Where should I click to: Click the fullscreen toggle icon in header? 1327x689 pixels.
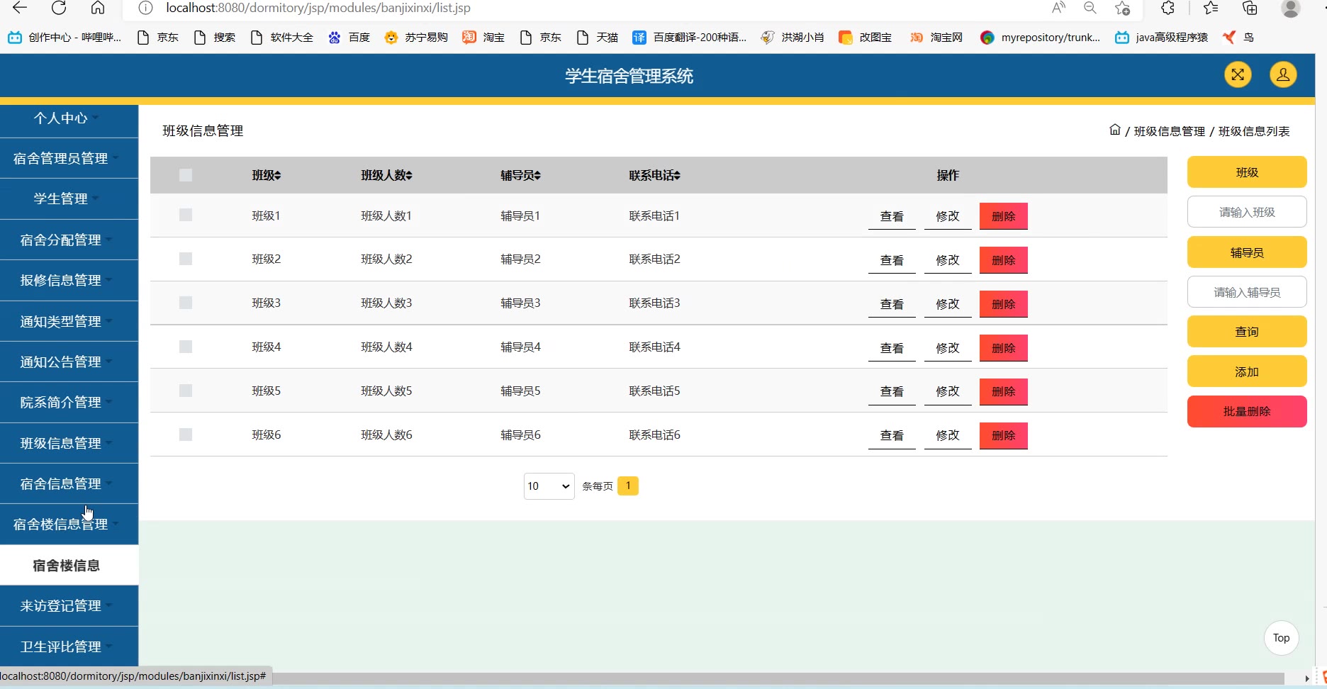point(1238,75)
